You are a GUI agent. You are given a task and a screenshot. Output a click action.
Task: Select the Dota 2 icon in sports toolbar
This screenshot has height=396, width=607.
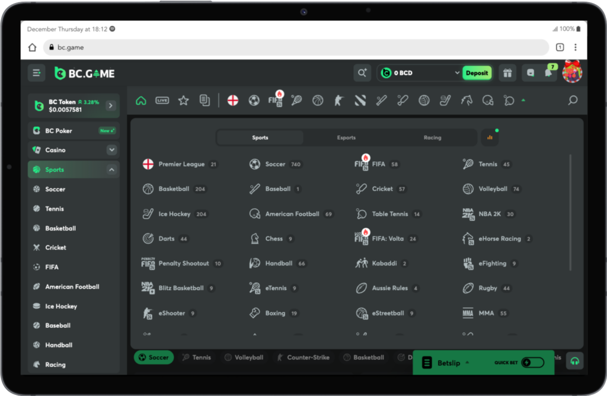point(360,101)
